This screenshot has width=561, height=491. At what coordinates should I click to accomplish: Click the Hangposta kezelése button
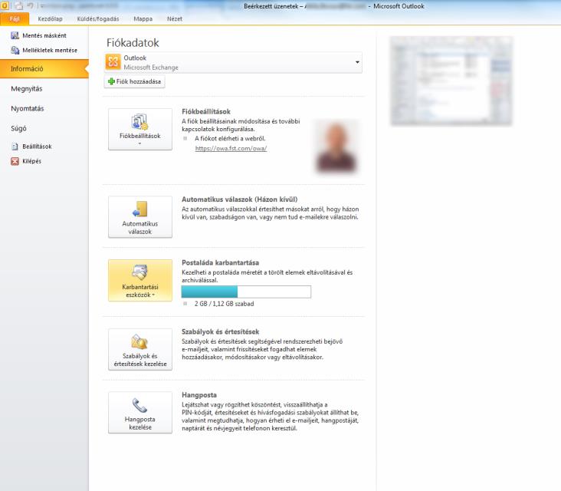click(x=140, y=413)
